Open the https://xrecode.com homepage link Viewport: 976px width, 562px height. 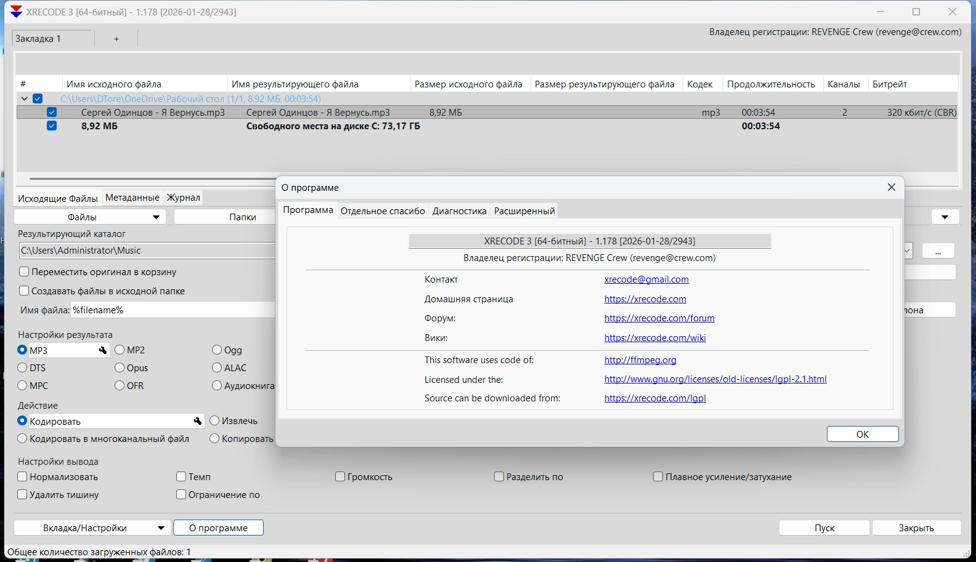click(x=645, y=299)
